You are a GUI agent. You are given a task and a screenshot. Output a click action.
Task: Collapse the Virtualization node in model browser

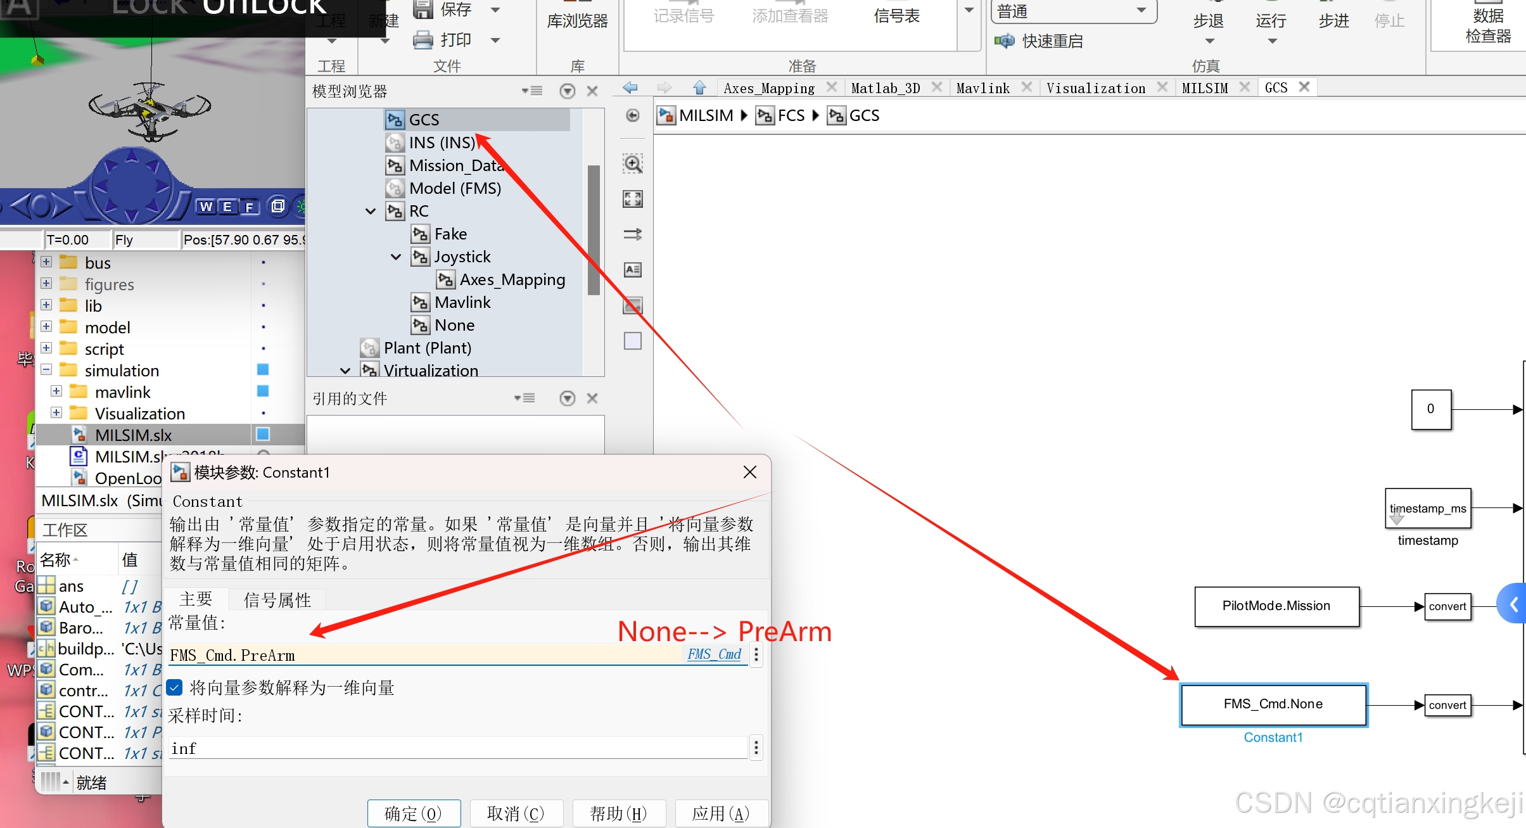coord(345,371)
